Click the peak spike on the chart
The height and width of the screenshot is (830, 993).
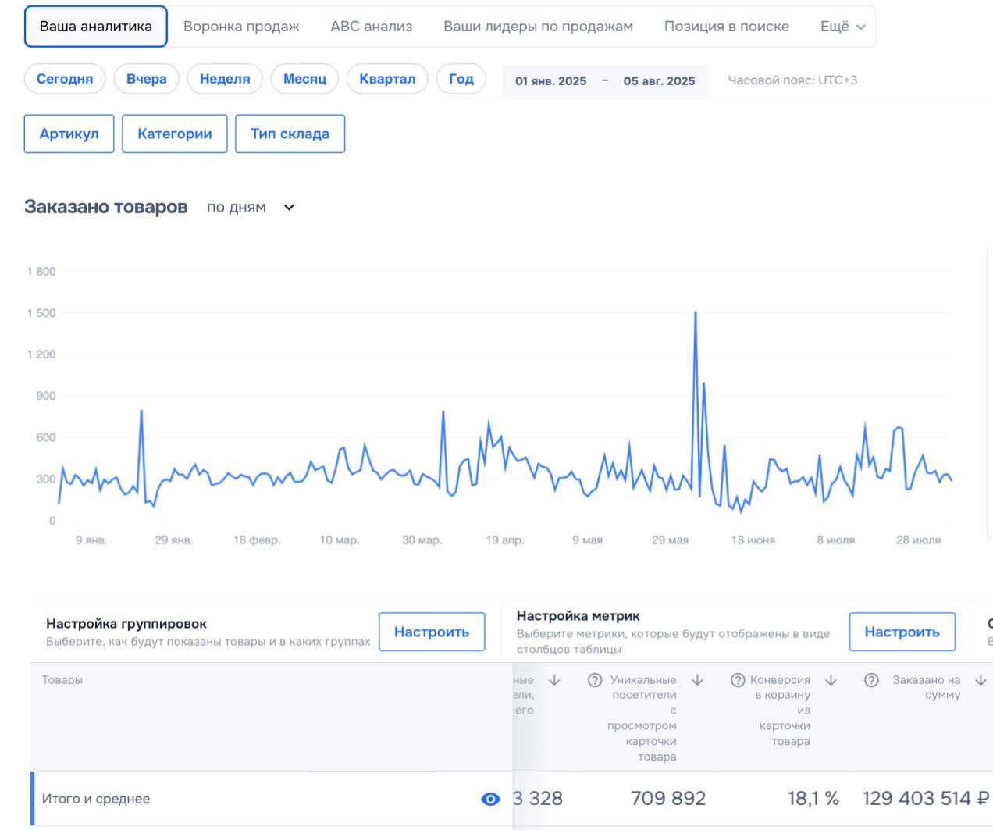click(695, 313)
